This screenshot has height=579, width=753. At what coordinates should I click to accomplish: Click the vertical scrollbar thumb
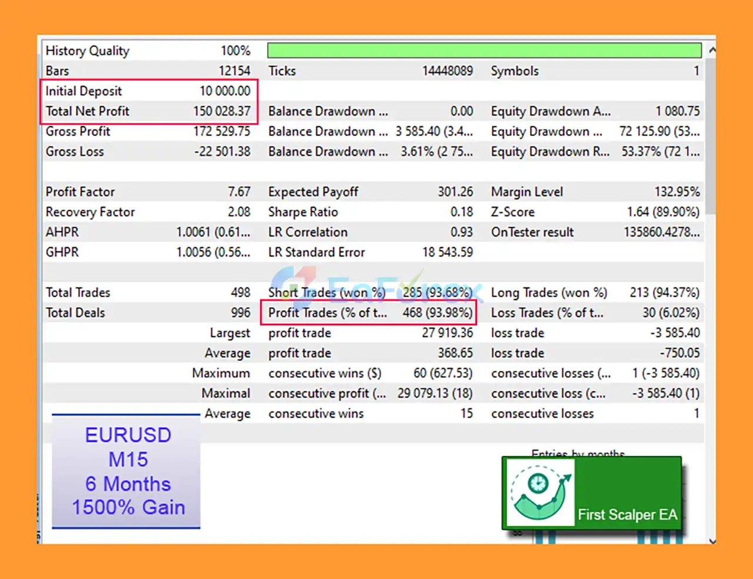tap(712, 135)
